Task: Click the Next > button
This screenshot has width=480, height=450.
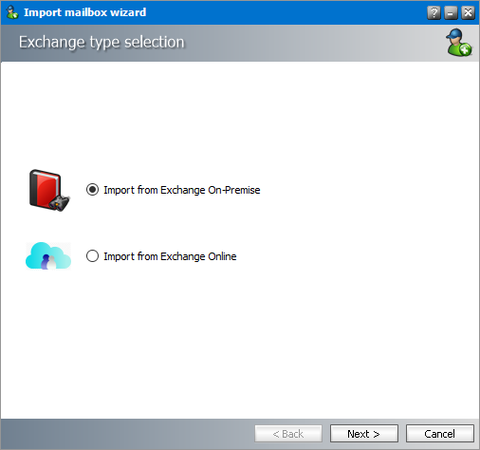Action: point(364,434)
